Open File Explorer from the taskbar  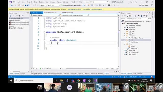[x=62, y=80]
